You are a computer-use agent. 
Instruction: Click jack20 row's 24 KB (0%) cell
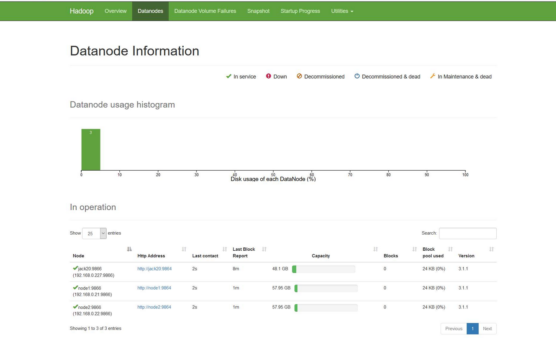tap(434, 269)
